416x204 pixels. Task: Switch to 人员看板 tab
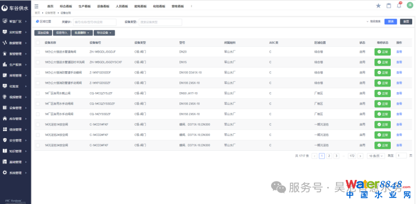(122, 7)
